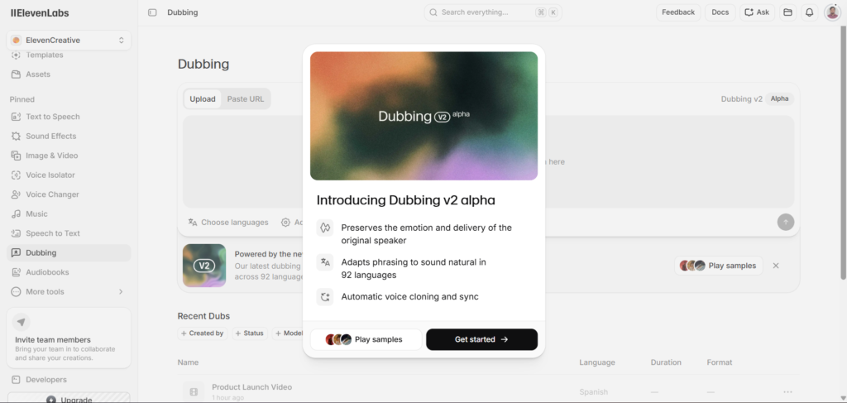The height and width of the screenshot is (403, 847).
Task: Click the Spanish language cell
Action: (593, 391)
